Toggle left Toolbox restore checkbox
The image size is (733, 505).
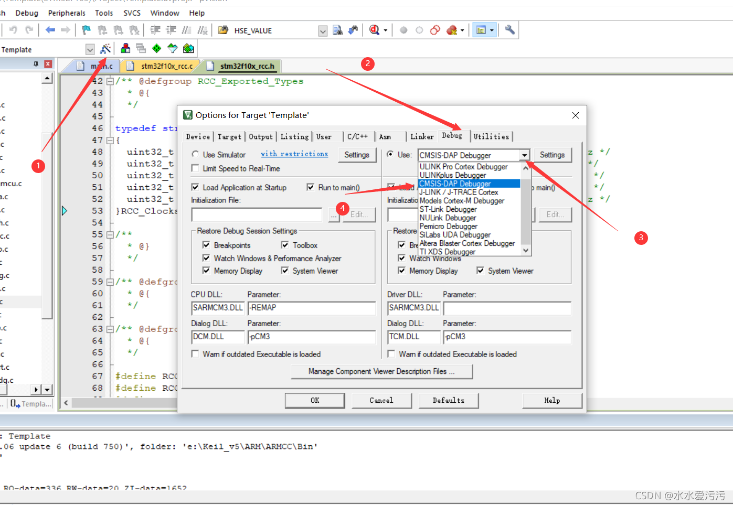(x=285, y=245)
